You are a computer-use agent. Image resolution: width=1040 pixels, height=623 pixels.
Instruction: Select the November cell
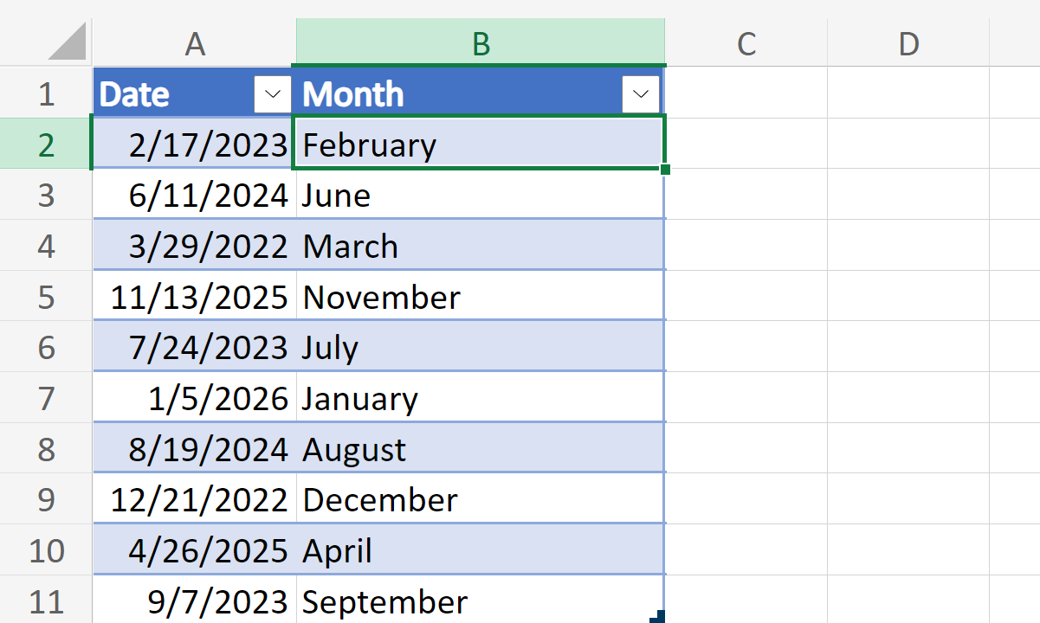481,298
